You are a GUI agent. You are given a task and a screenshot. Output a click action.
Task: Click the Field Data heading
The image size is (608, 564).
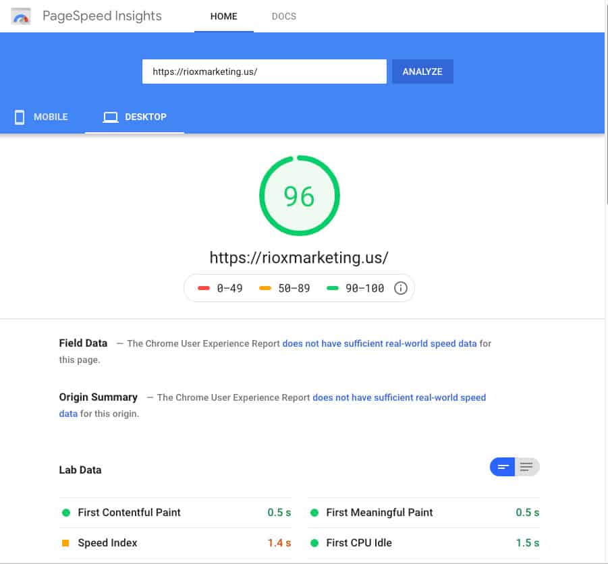[x=83, y=343]
